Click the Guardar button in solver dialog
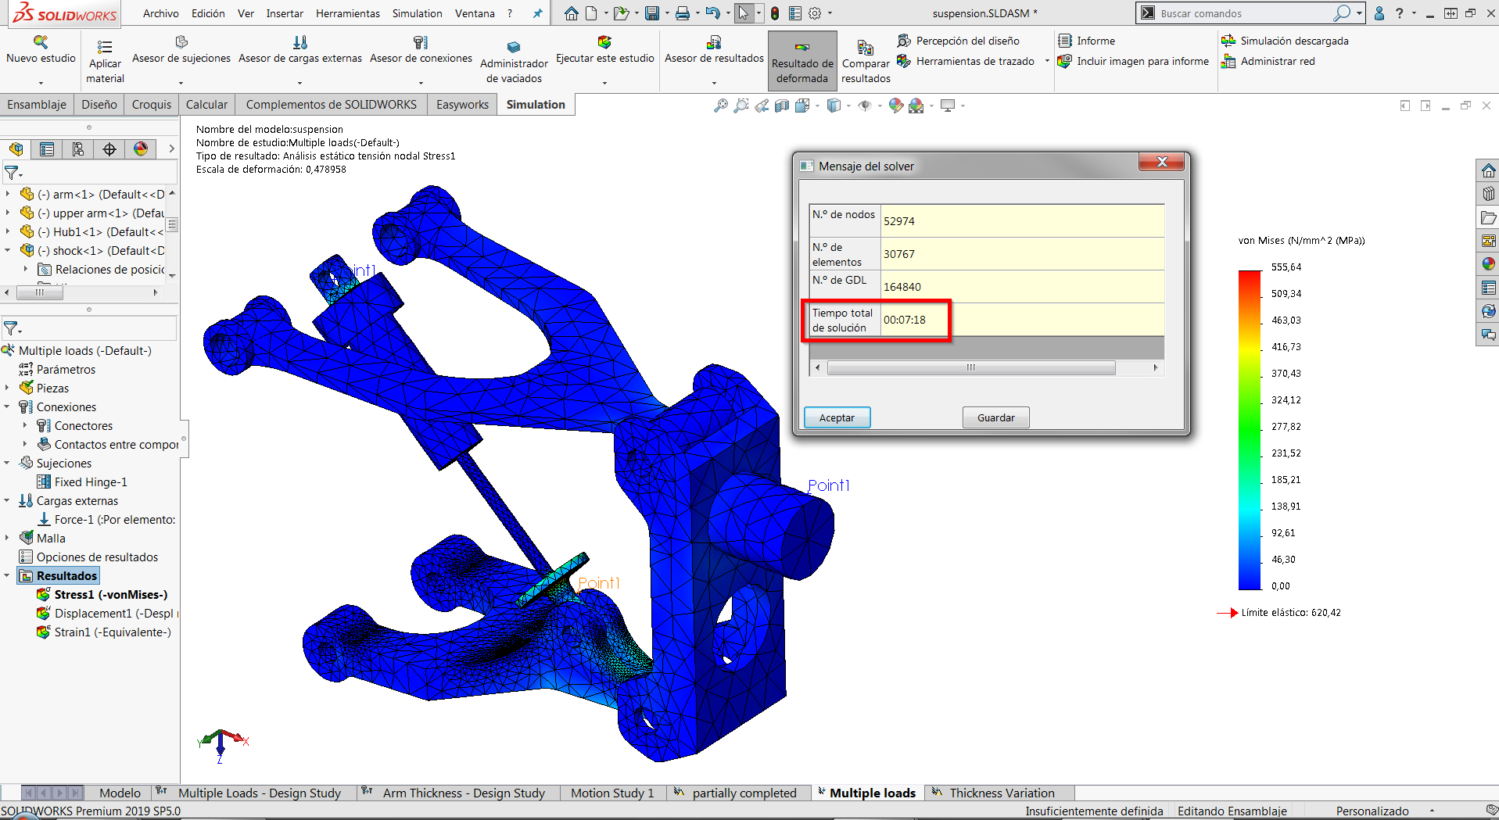 click(x=995, y=417)
